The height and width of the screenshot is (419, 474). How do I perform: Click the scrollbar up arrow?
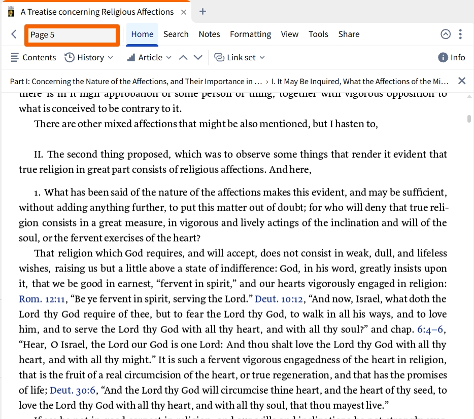(x=469, y=96)
